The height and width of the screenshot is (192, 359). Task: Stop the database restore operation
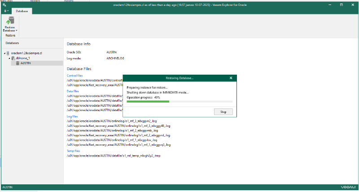click(223, 112)
